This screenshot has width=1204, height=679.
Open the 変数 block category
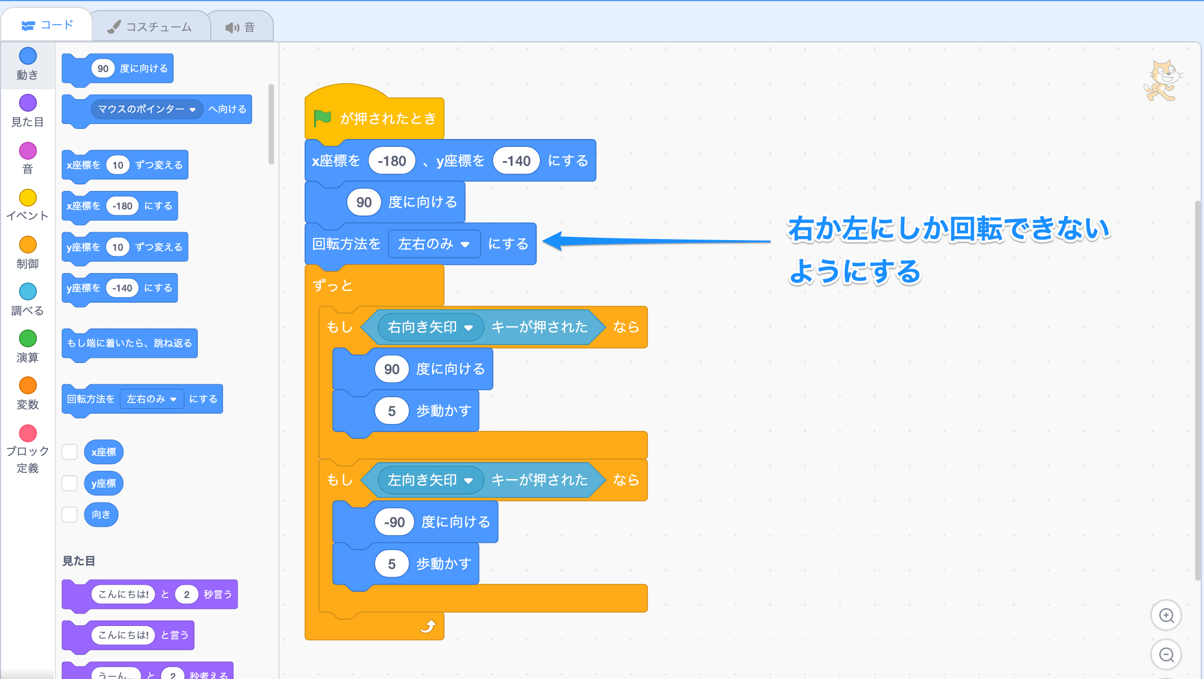coord(27,393)
